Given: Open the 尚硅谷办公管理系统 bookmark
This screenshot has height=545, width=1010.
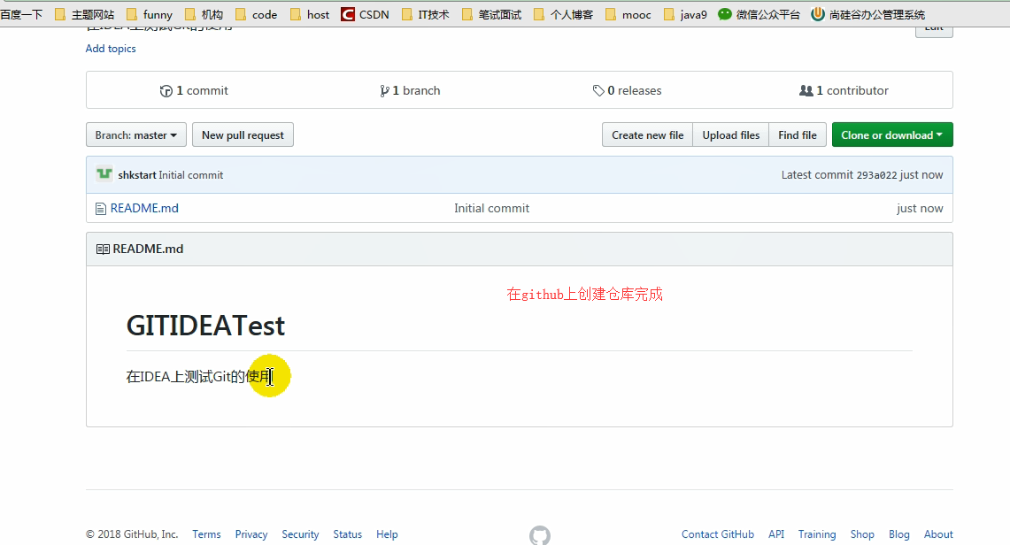Looking at the screenshot, I should coord(867,14).
